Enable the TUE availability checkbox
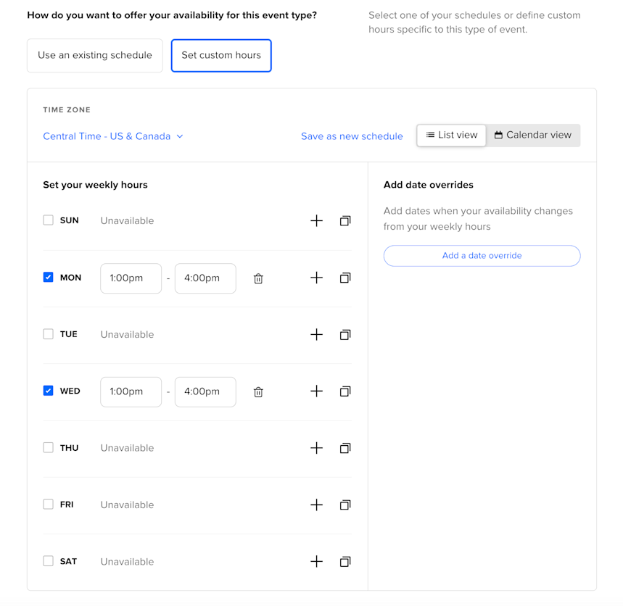This screenshot has width=623, height=606. pyautogui.click(x=48, y=334)
